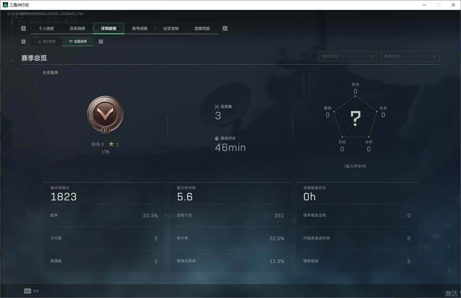Click the 1823 score value

(64, 197)
